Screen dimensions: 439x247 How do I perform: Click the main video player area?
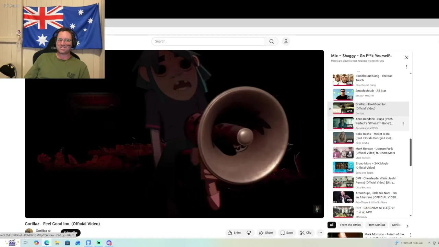pos(174,134)
